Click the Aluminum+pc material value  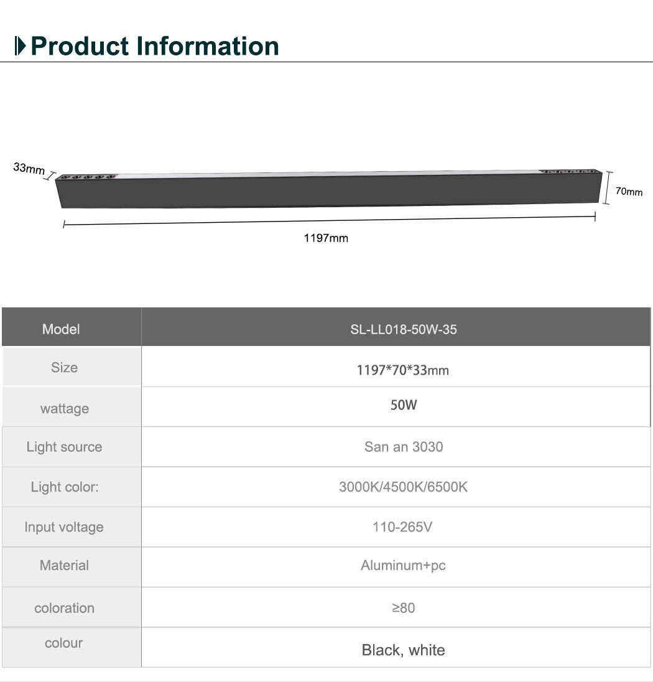403,566
